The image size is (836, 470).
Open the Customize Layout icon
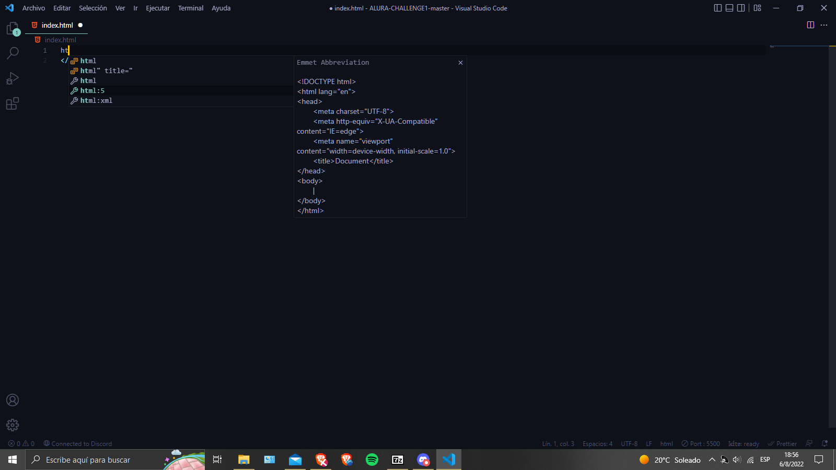[x=758, y=8]
